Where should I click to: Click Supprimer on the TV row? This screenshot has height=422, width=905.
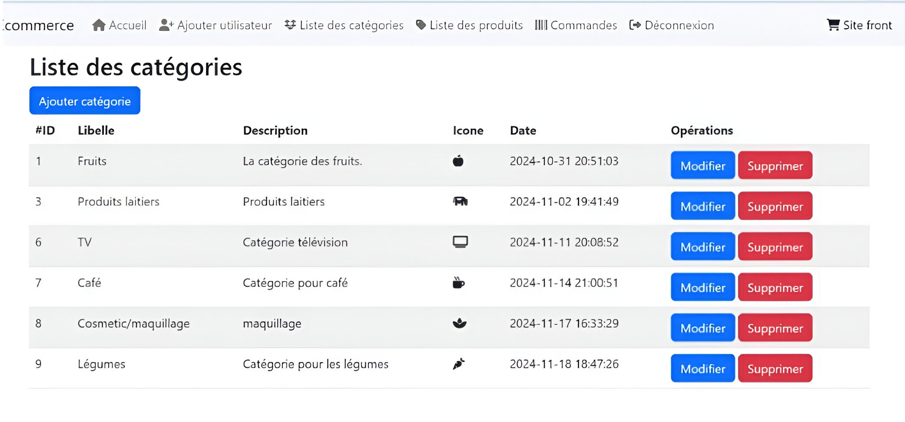click(x=775, y=247)
